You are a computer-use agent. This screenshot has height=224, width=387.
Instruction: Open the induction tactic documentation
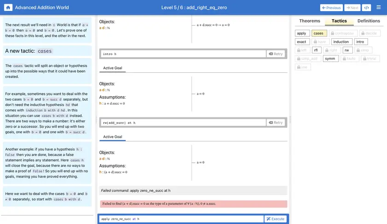[341, 41]
